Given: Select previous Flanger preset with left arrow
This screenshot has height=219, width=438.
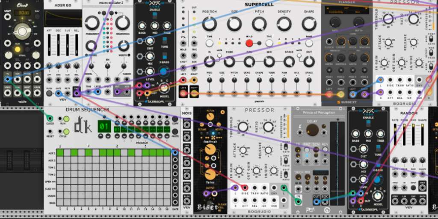Looking at the screenshot, I should tap(327, 9).
